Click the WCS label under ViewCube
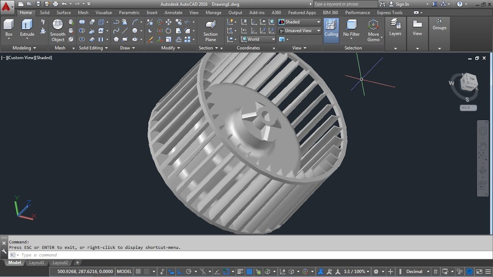The height and width of the screenshot is (277, 493). (468, 108)
